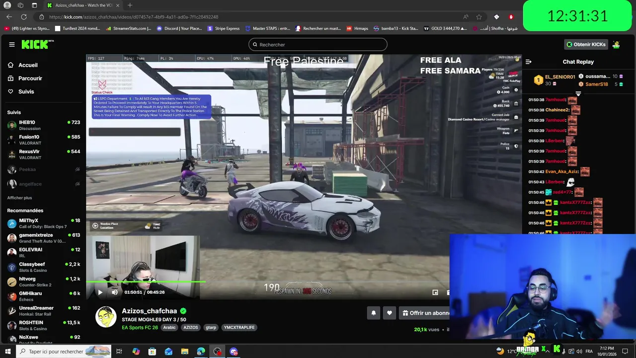Open the Fusion10 followed channel
This screenshot has height=358, width=636.
(x=43, y=140)
